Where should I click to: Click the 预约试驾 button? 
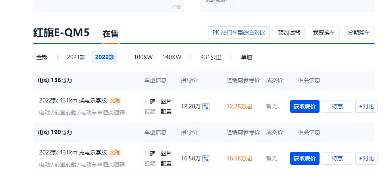289,33
